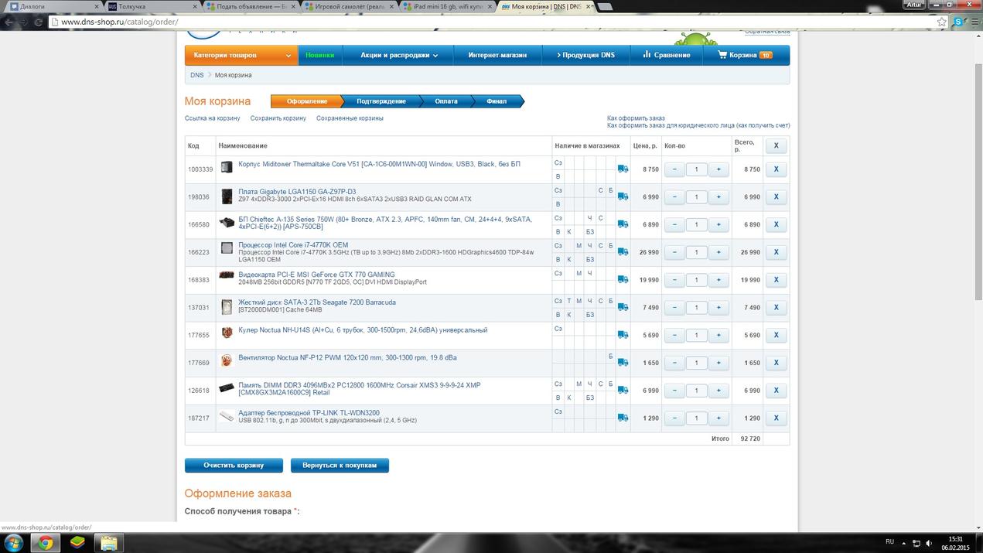The width and height of the screenshot is (983, 553).
Task: Decrease quantity of Seagate Barracuda hard drive
Action: click(x=674, y=308)
